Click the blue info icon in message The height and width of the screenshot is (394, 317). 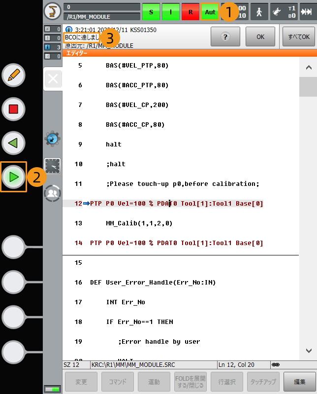pos(69,30)
